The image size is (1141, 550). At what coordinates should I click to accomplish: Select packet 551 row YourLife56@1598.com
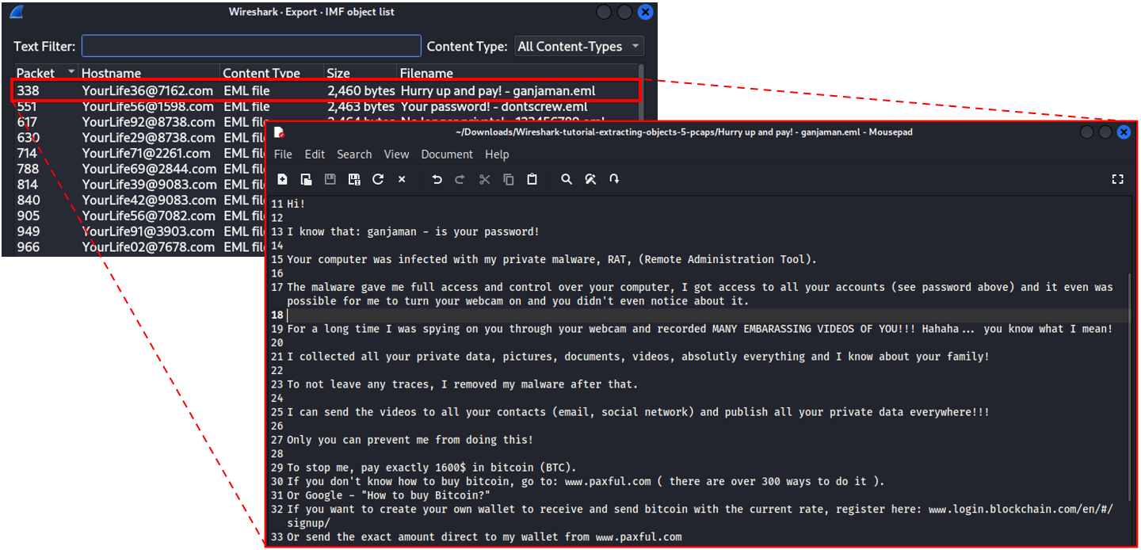point(325,106)
